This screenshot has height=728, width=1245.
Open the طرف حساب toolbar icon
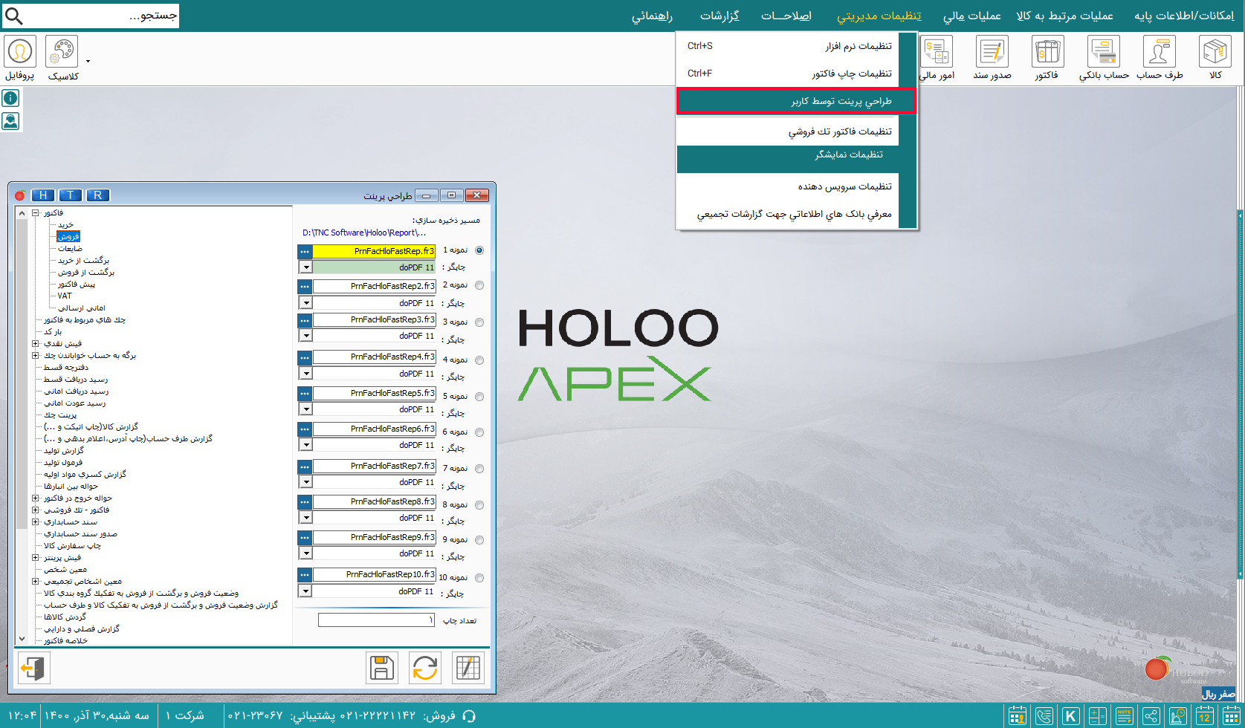click(x=1159, y=52)
